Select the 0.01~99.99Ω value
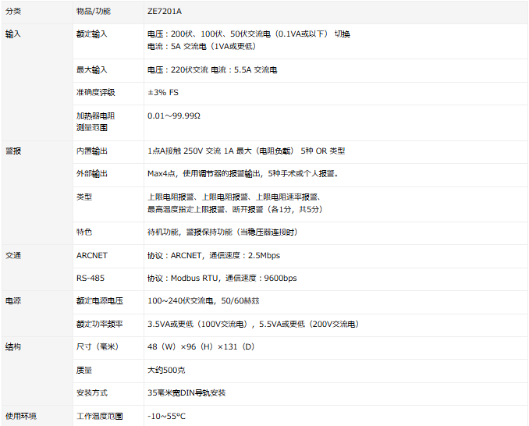 pyautogui.click(x=174, y=116)
